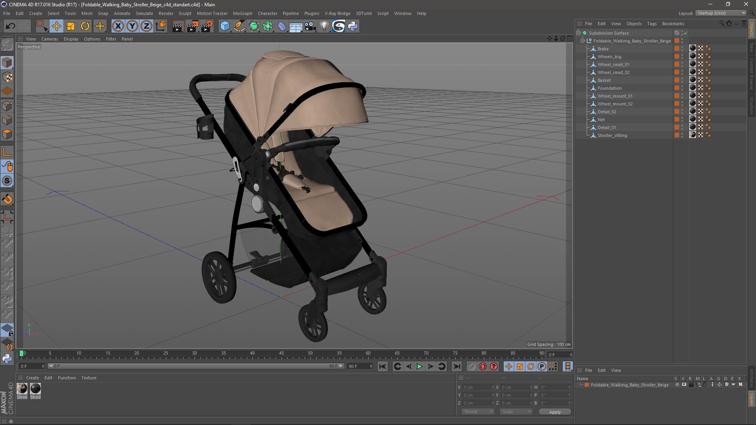The height and width of the screenshot is (425, 756).
Task: Select the Wheels_big object
Action: (609, 57)
